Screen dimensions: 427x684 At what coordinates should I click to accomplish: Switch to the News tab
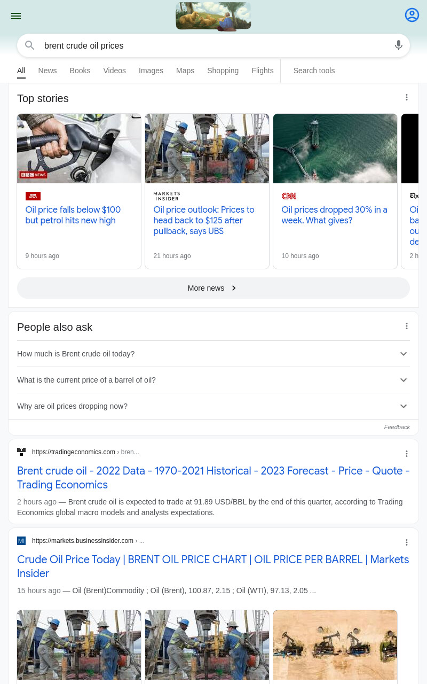[x=48, y=71]
